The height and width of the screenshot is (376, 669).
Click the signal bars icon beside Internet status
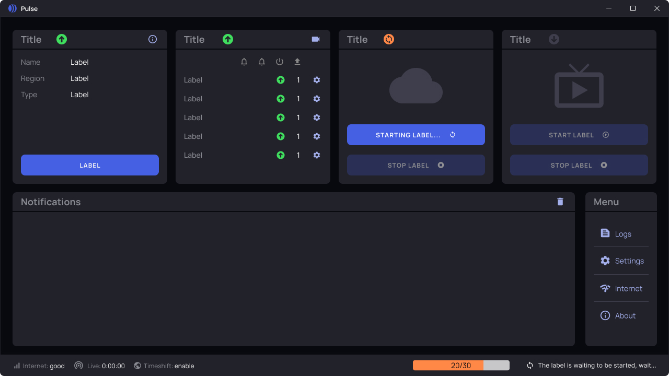pos(17,366)
